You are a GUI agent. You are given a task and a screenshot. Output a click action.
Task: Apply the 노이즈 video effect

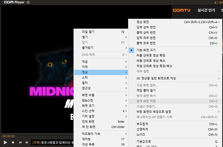175,134
